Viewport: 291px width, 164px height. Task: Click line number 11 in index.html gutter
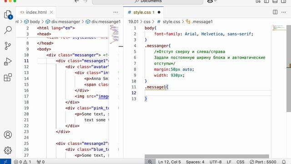tap(26, 61)
